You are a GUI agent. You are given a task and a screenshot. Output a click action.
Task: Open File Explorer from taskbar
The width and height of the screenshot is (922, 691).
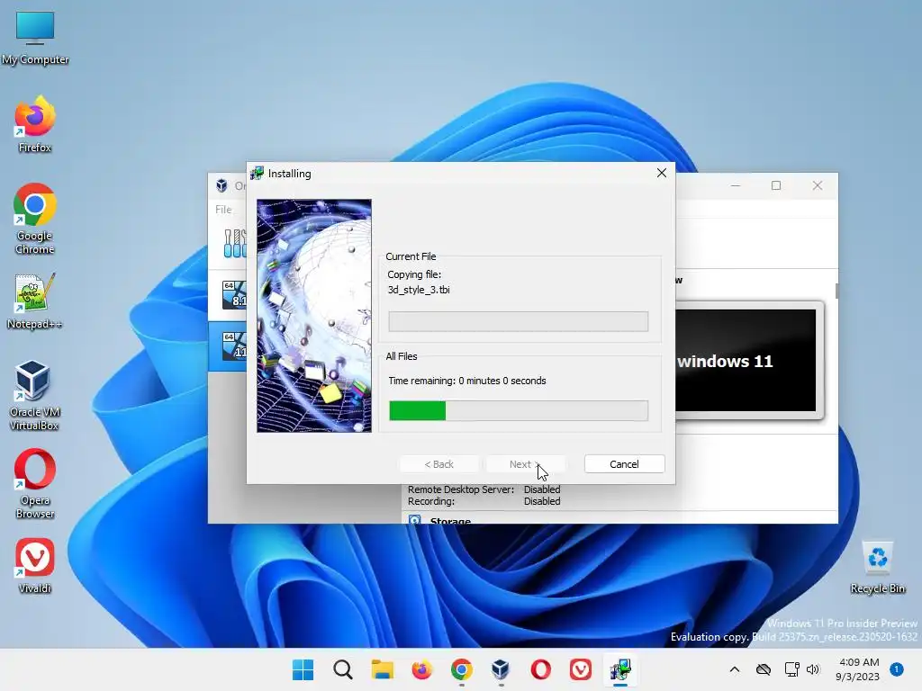[382, 669]
